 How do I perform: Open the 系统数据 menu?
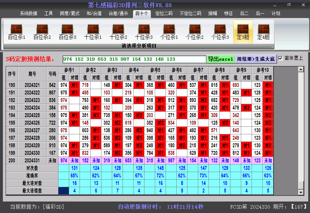click(x=28, y=14)
